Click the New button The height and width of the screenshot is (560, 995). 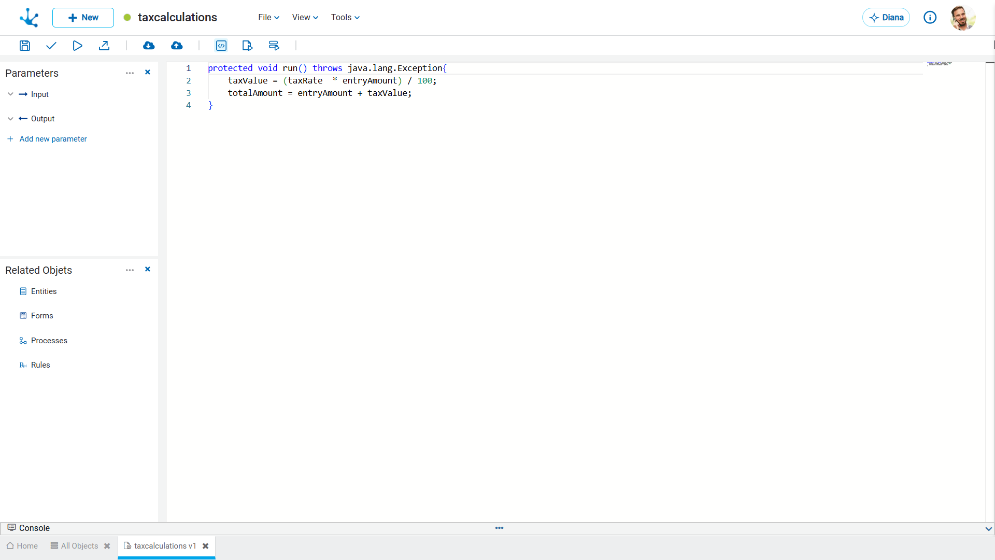coord(83,18)
